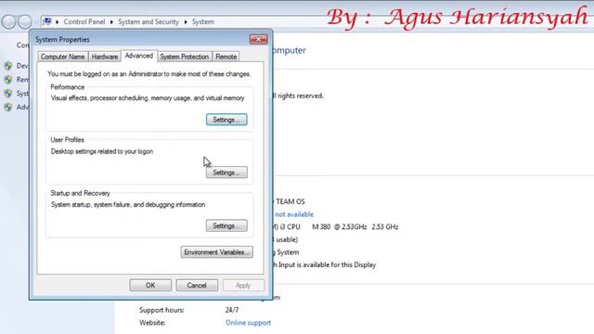Click Device Manager shield icon in sidebar
594x334 pixels.
point(8,66)
